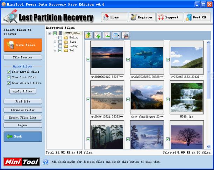This screenshot has width=214, height=170.
Task: Select the green hillside sky thumbnail u=2734671653
Action: (187, 57)
